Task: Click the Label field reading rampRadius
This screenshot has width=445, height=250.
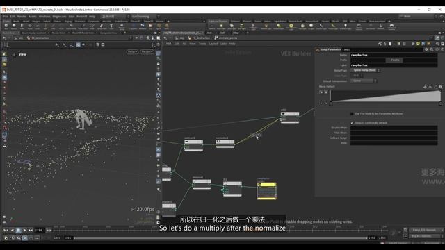Action: (x=394, y=65)
